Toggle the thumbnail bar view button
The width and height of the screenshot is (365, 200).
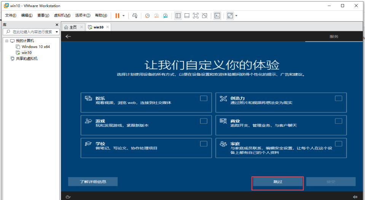pos(187,16)
